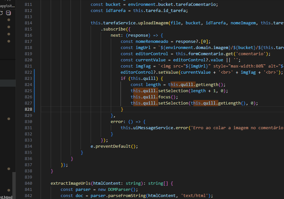284x199 pixels.
Task: Fold the if block at line 823
Action: point(38,79)
